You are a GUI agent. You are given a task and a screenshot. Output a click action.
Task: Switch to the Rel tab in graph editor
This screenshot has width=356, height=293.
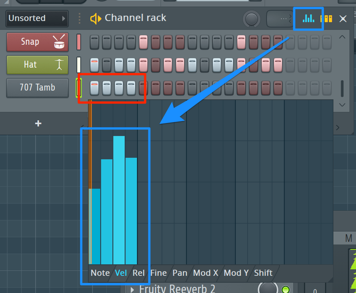(x=138, y=273)
